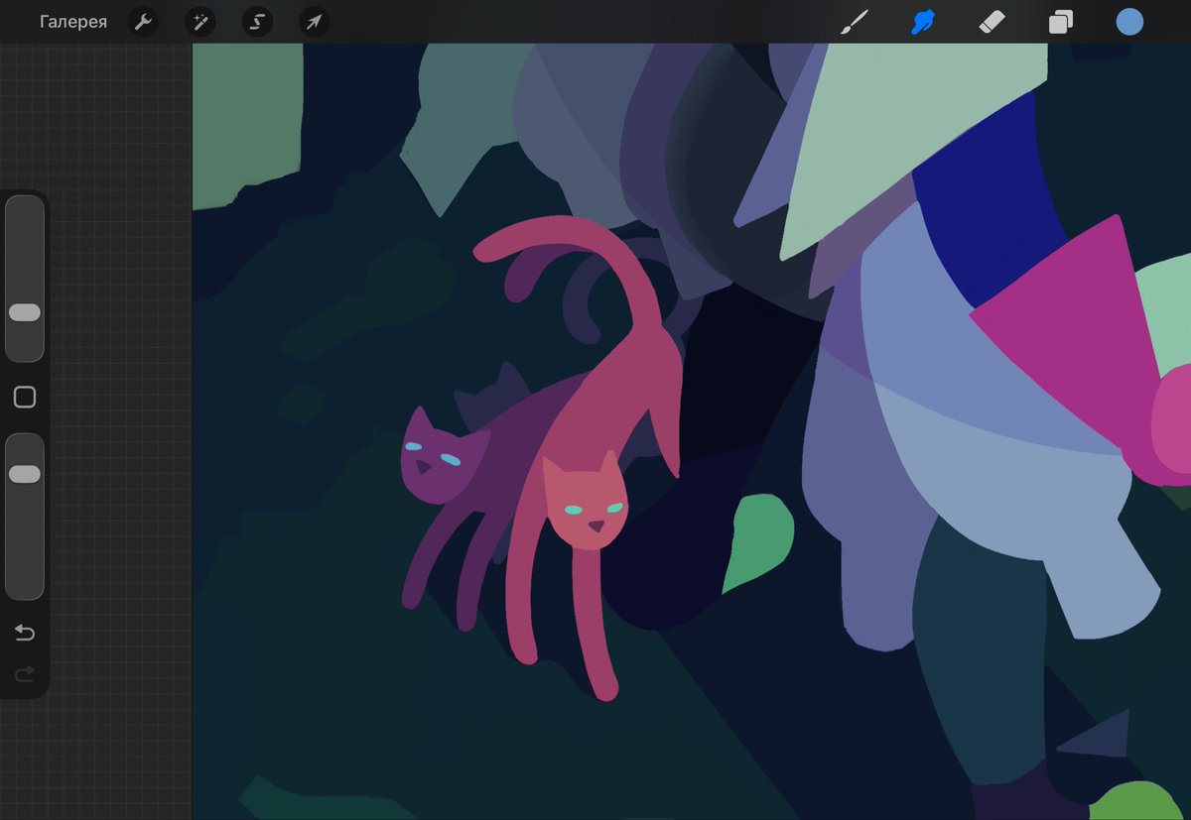Screen dimensions: 1191x820
Task: Redo with the grayed forward arrow
Action: (x=25, y=674)
